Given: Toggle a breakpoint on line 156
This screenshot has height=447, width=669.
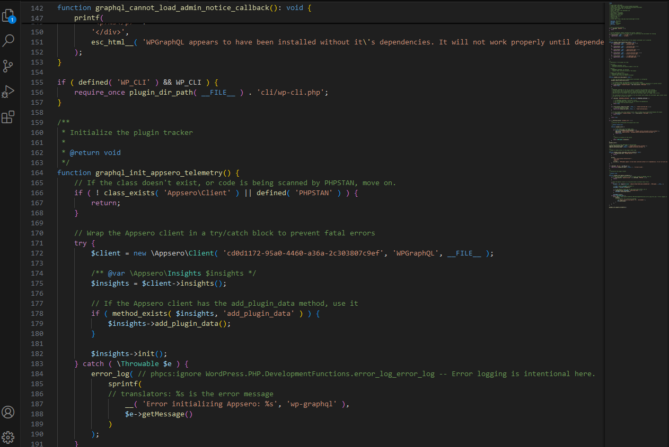Looking at the screenshot, I should pos(27,92).
